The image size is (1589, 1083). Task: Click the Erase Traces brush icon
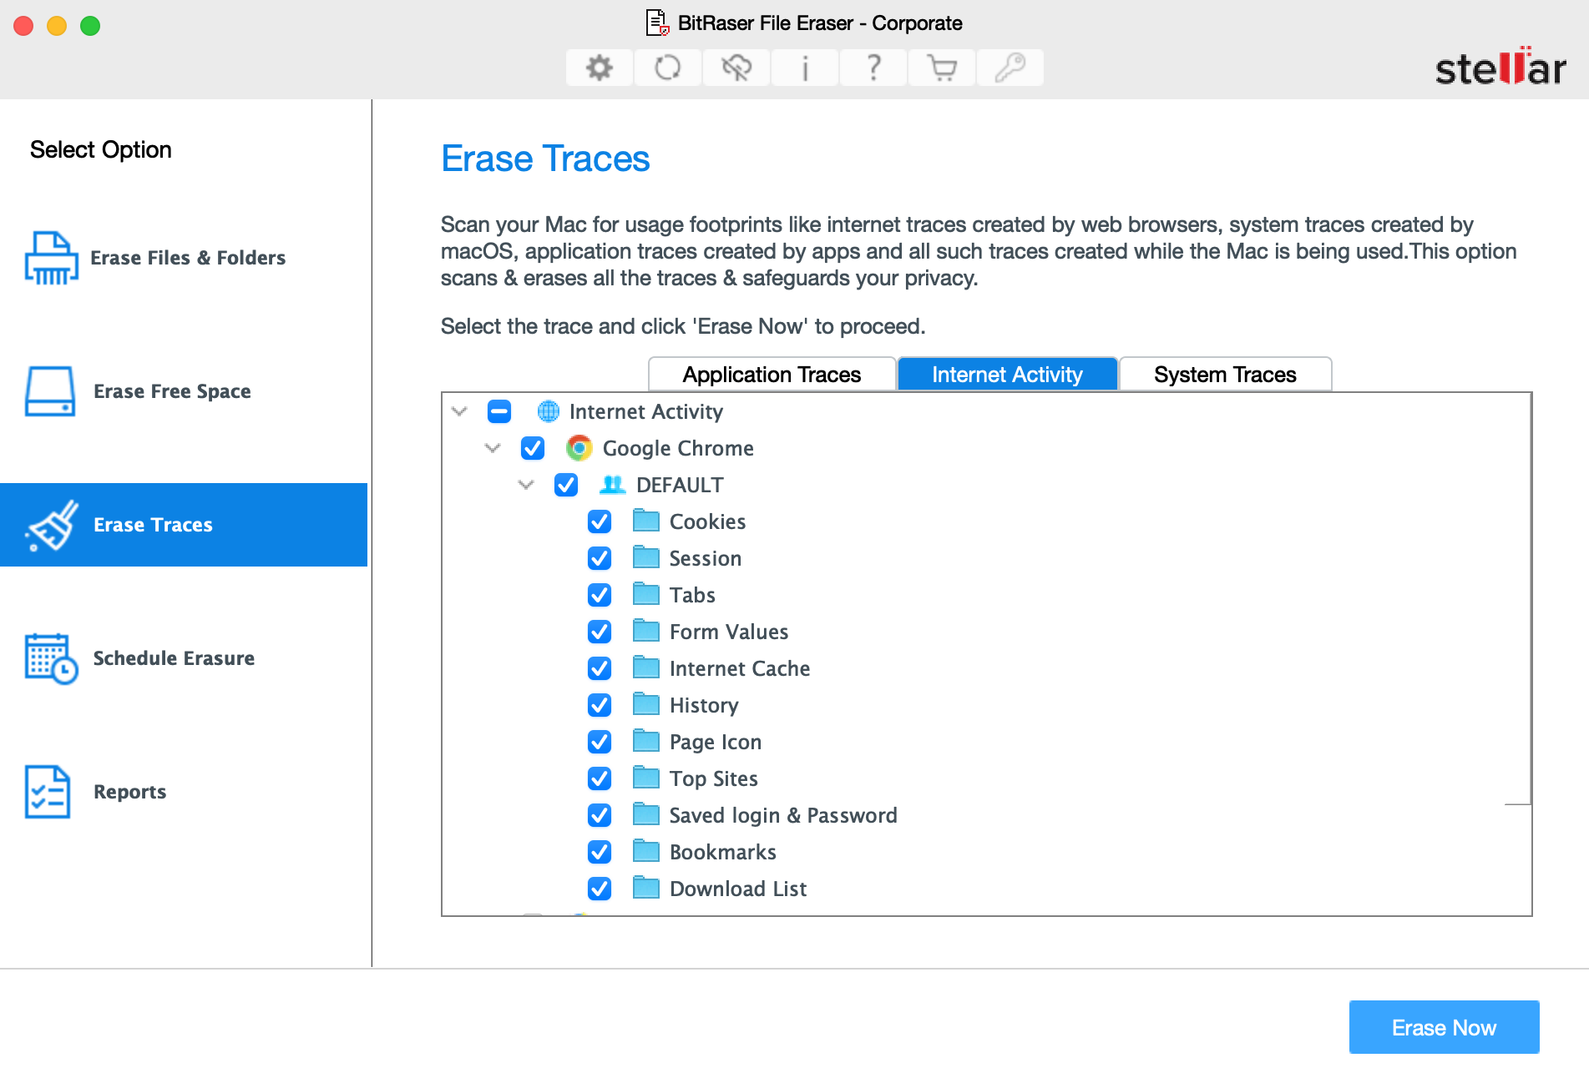[52, 525]
